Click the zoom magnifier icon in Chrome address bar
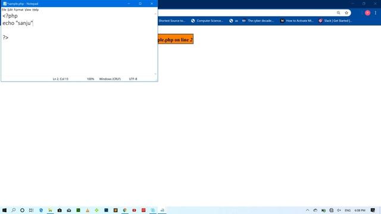The height and width of the screenshot is (214, 381). [338, 12]
